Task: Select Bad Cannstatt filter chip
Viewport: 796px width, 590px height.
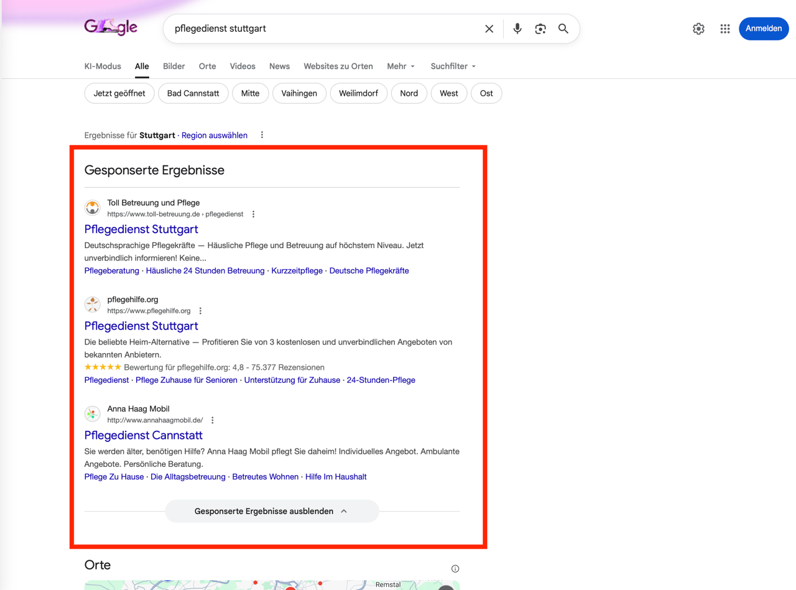Action: point(193,93)
